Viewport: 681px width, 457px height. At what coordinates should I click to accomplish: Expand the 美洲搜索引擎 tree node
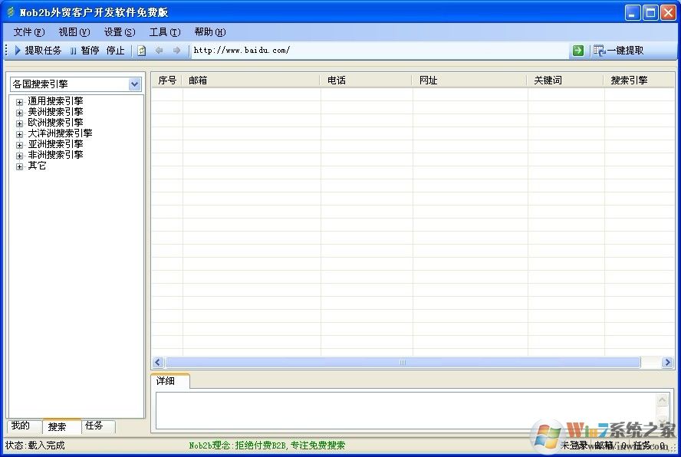click(18, 111)
